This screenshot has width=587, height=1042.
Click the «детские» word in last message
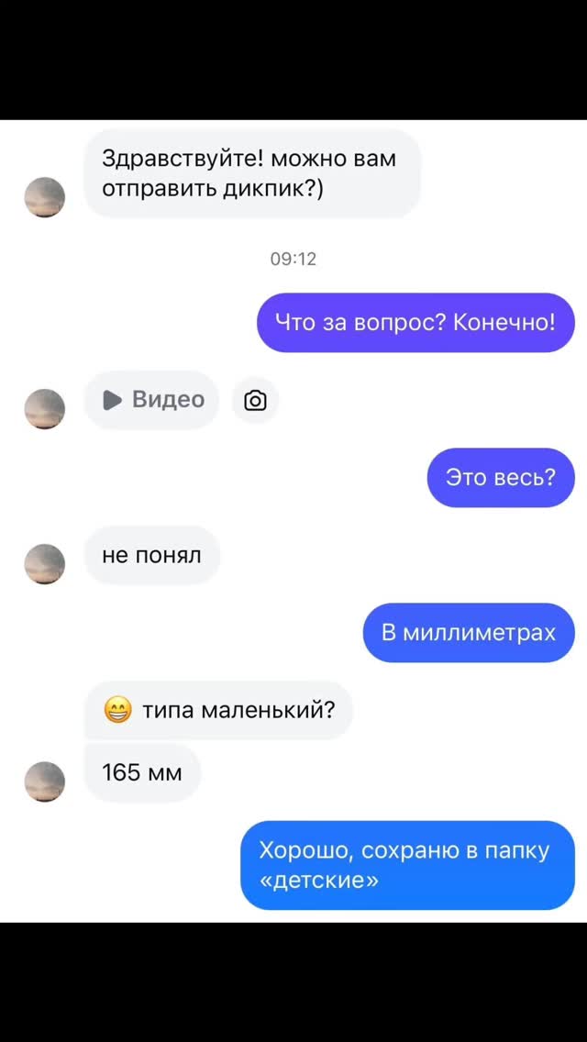pyautogui.click(x=319, y=881)
